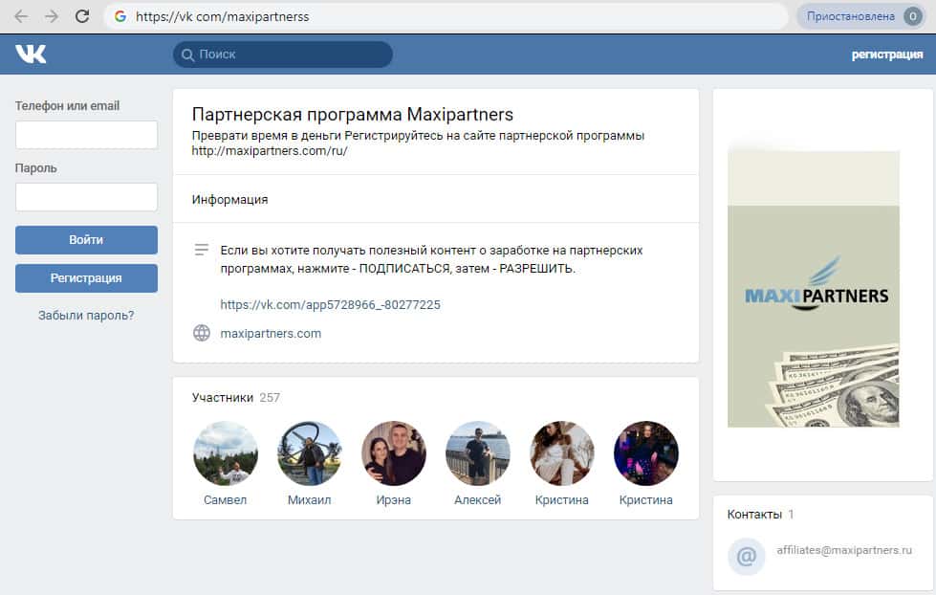
Task: Open the vk.com/app5728966 link
Action: [x=330, y=305]
